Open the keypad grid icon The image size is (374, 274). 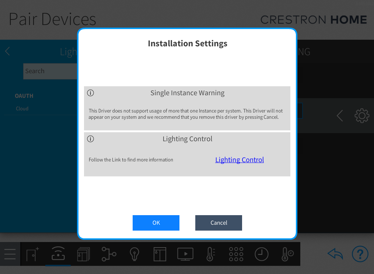(236, 254)
